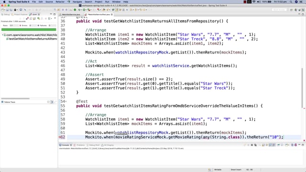Switch to the Project Explorer tab
Viewport: 306px width, 172px height.
pos(20,14)
